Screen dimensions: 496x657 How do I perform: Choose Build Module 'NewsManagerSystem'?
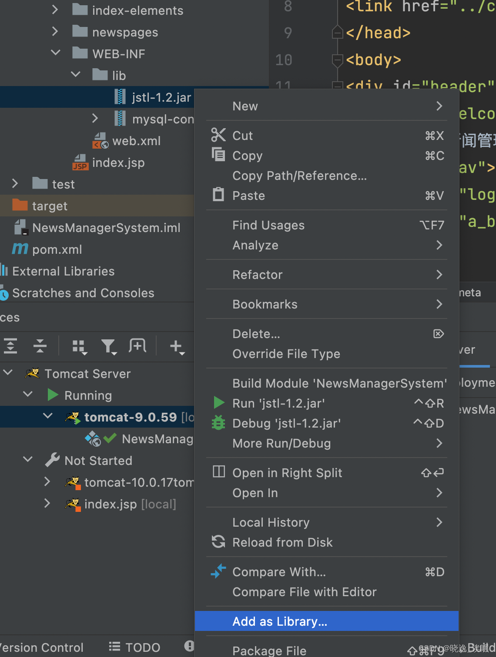(x=326, y=383)
